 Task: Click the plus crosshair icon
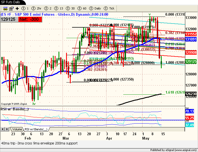(x=17, y=8)
